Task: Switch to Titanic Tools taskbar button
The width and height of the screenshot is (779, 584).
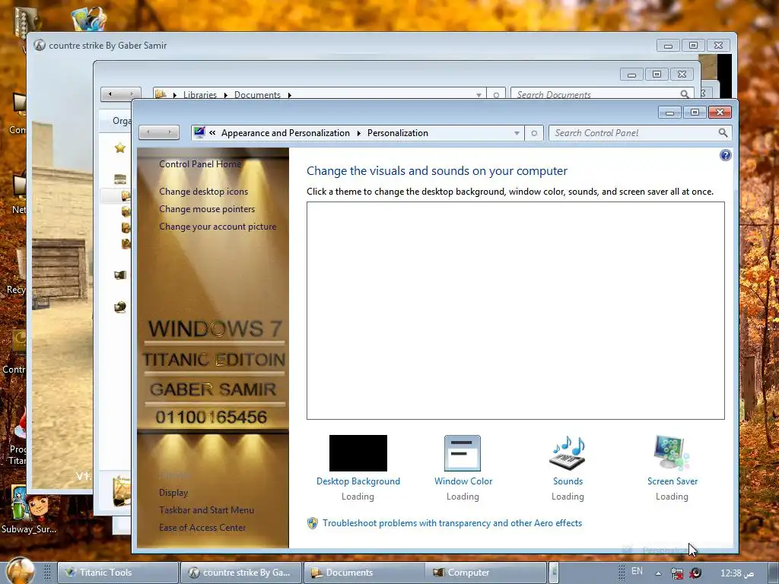Action: (x=118, y=573)
